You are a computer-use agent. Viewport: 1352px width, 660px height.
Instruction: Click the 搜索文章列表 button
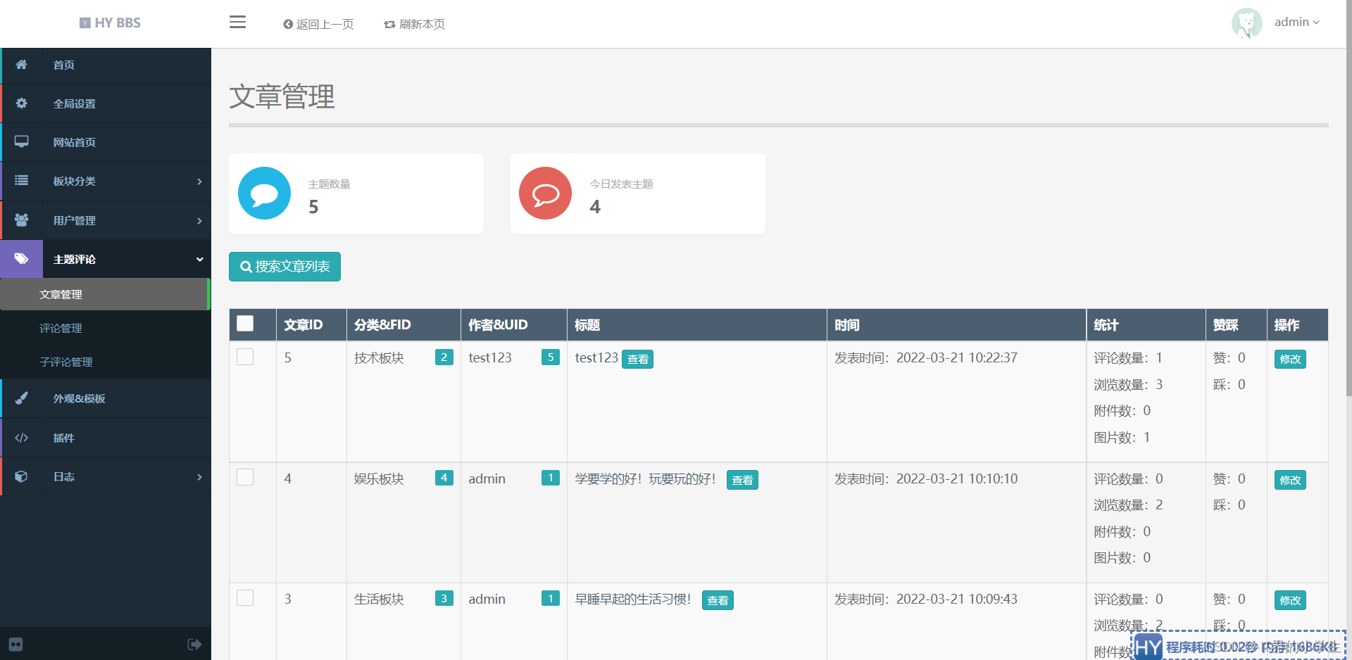pyautogui.click(x=284, y=267)
